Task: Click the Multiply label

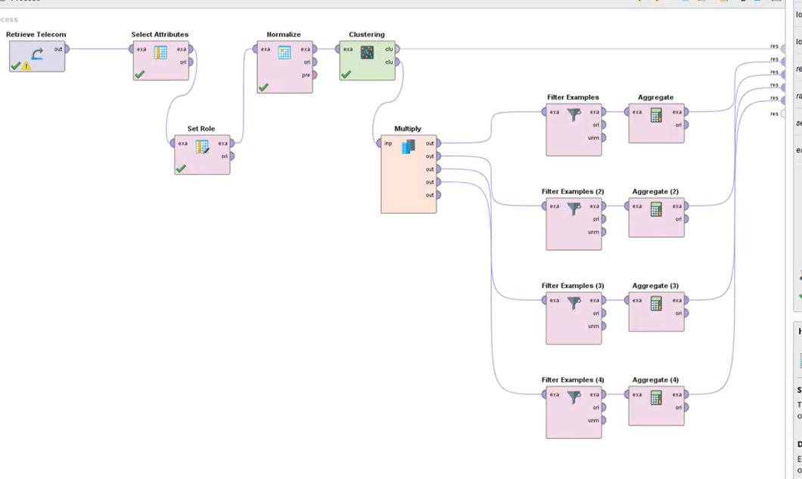Action: (408, 128)
